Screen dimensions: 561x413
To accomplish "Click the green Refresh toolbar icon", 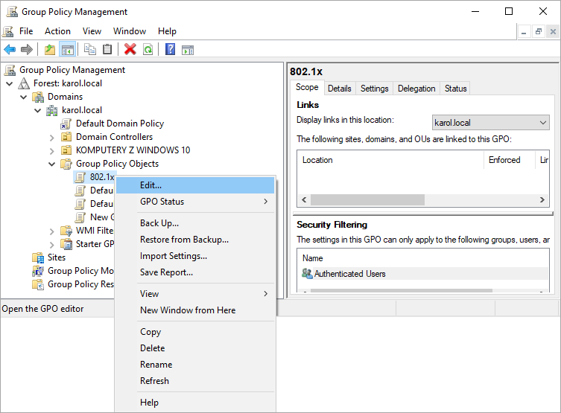I will 148,50.
